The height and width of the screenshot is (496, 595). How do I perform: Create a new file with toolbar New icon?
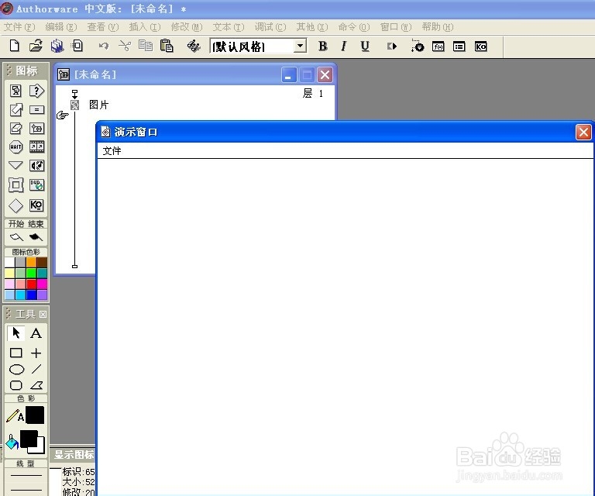(x=15, y=46)
